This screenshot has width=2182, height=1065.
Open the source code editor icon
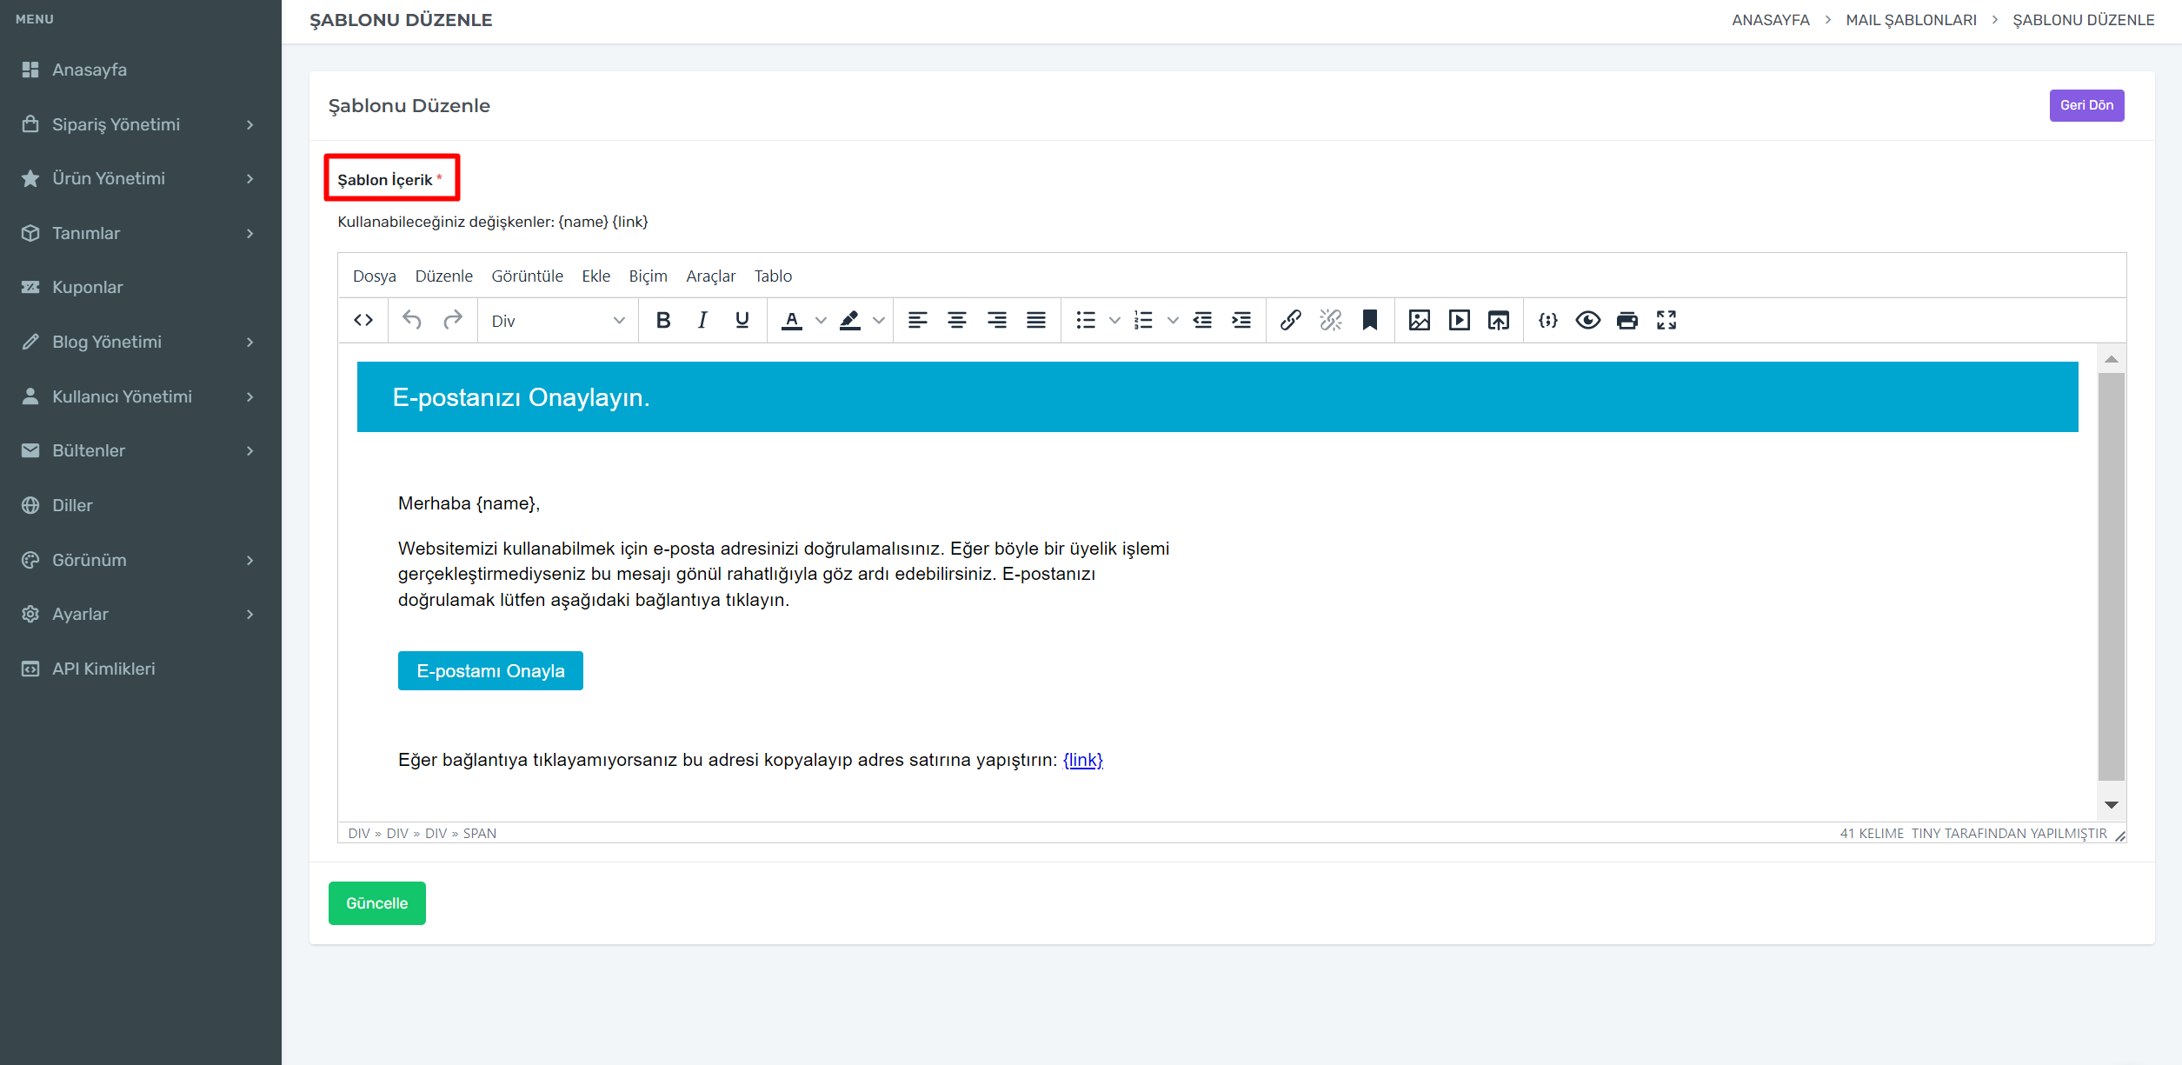pyautogui.click(x=363, y=321)
